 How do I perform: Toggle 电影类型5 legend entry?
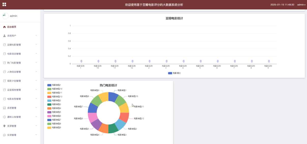pos(54,112)
